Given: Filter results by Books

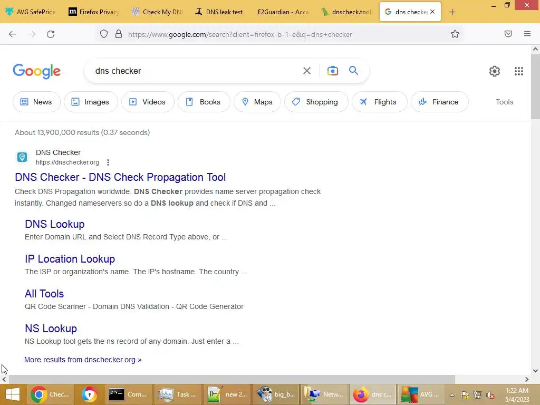Looking at the screenshot, I should (204, 102).
